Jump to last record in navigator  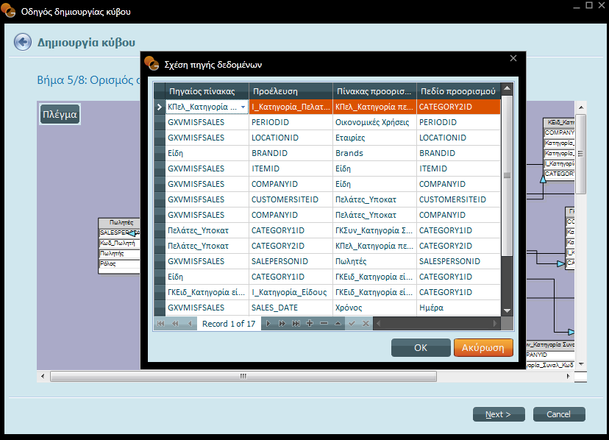point(296,324)
